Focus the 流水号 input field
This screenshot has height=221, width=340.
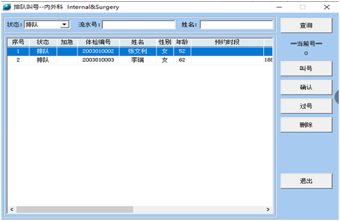point(139,25)
